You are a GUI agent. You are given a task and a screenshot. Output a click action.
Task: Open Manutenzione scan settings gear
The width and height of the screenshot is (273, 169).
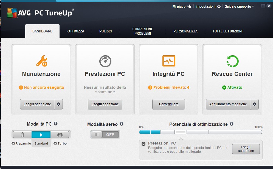[58, 104]
